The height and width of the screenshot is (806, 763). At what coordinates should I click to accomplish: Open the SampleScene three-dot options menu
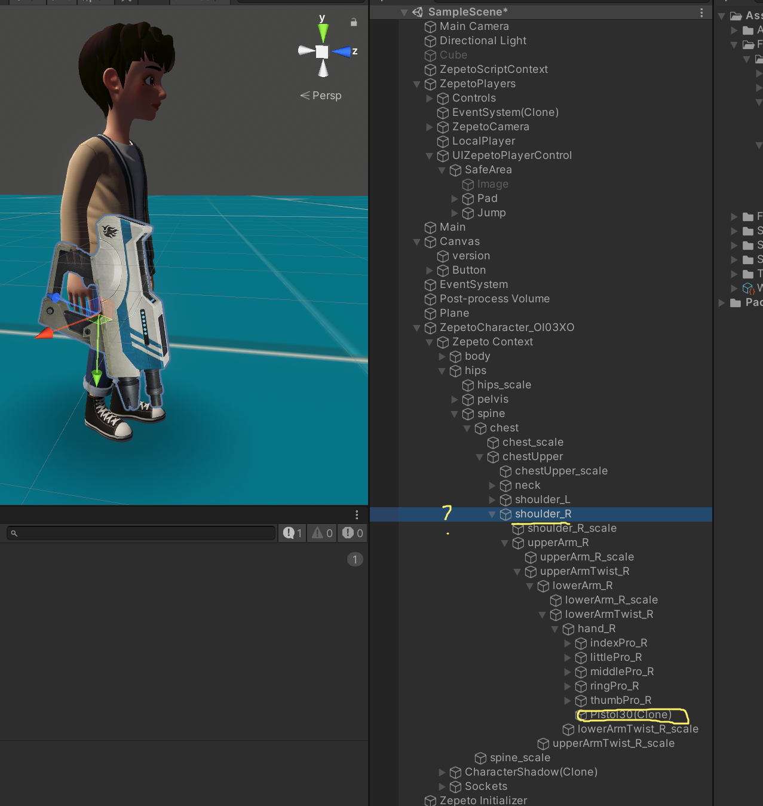[702, 11]
